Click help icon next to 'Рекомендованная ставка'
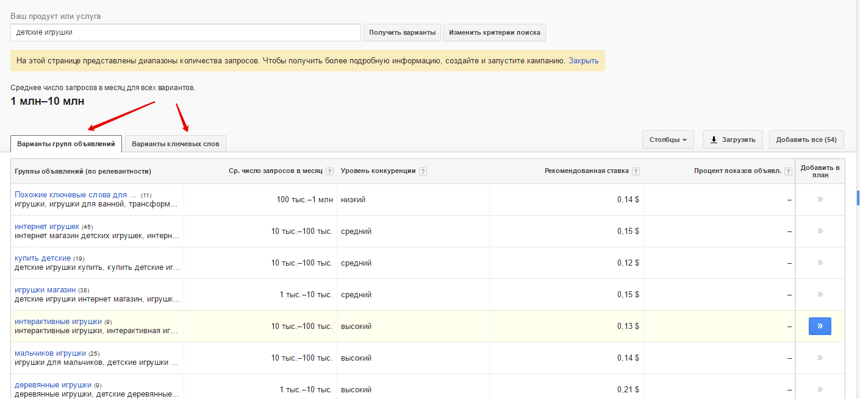 click(636, 171)
